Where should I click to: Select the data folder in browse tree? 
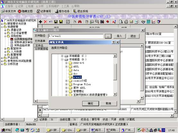point(76,70)
